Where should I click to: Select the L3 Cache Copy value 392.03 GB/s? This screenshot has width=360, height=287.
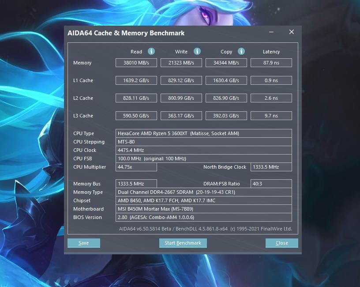[226, 116]
